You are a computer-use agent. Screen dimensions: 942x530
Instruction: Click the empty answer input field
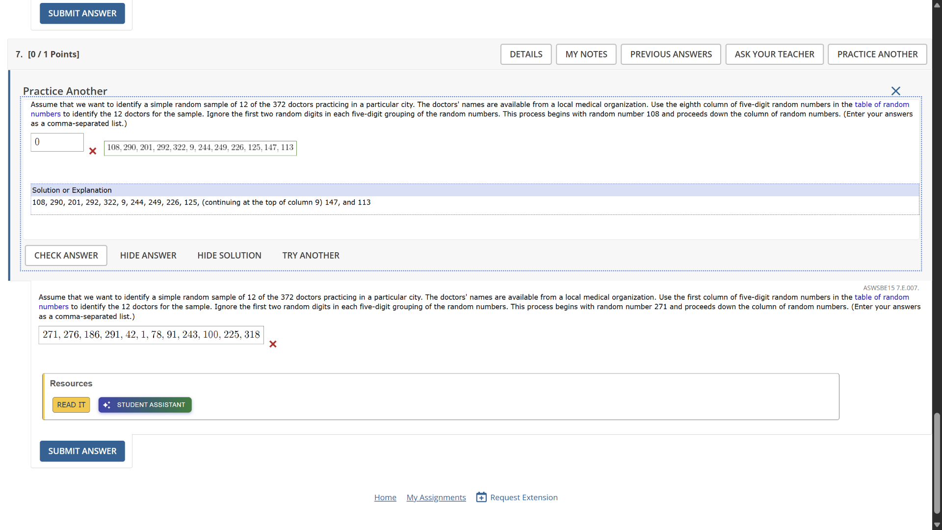pyautogui.click(x=56, y=142)
